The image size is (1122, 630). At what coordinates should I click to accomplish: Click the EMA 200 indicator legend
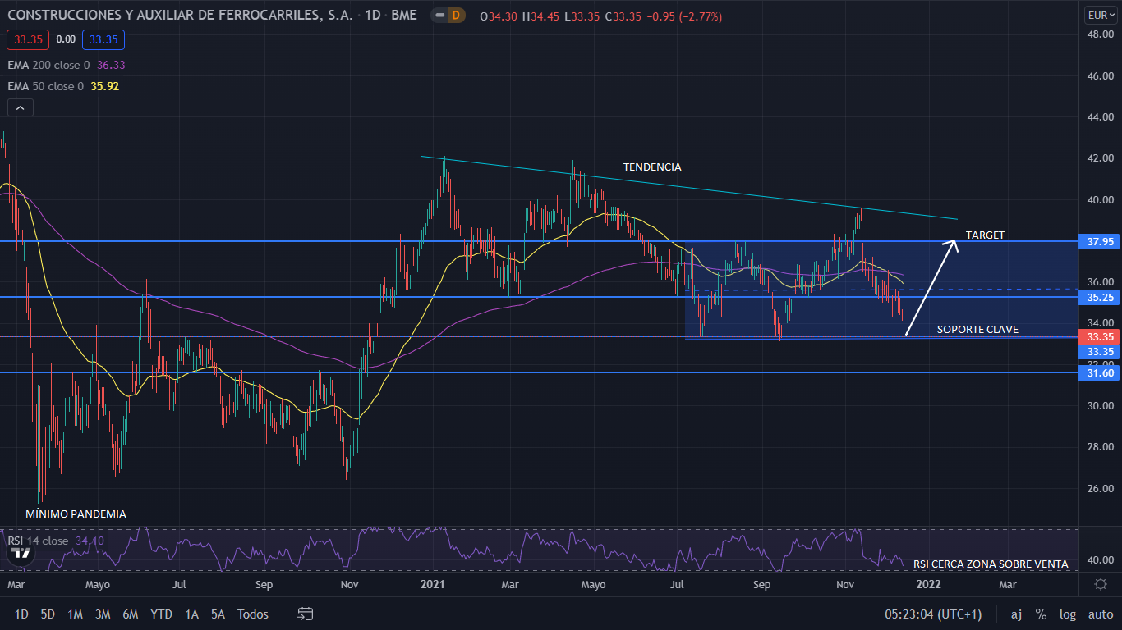66,65
